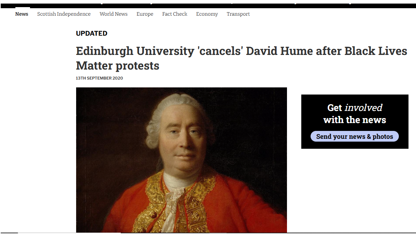416x239 pixels.
Task: Navigate to the Economy section
Action: [x=207, y=14]
